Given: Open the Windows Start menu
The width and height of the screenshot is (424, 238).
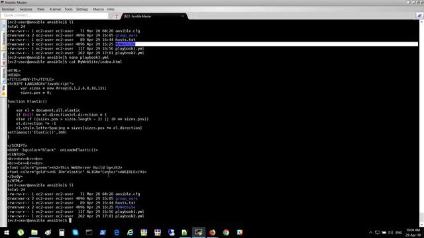Looking at the screenshot, I should tap(7, 232).
